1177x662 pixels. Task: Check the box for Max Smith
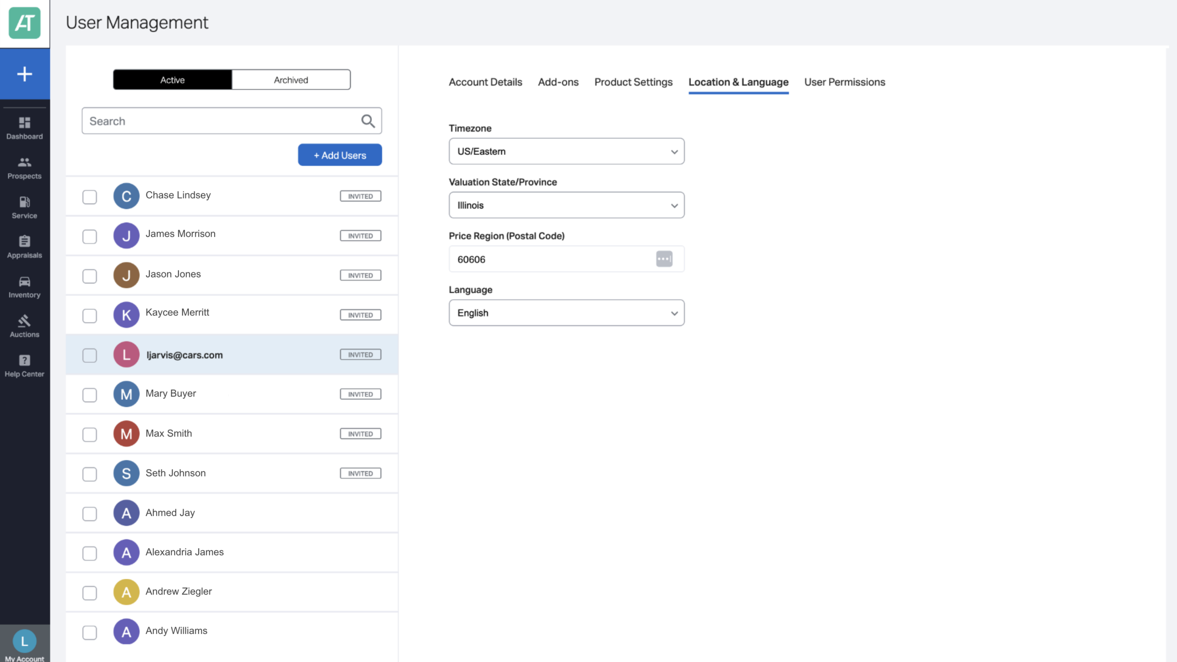point(90,434)
